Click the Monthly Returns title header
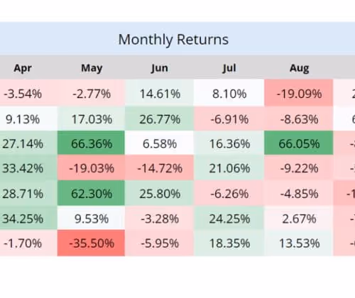Viewport: 355px width, 298px height. click(x=173, y=39)
